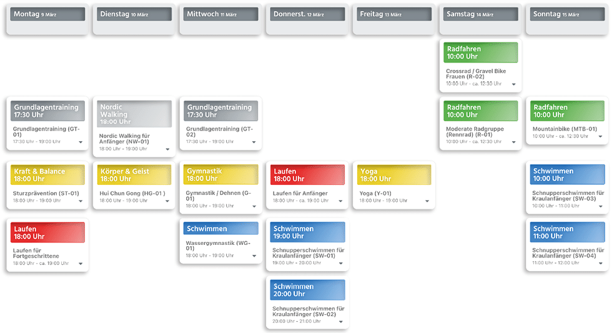This screenshot has width=614, height=333.
Task: Click the blue Schwimmen 11:00 Uhr header
Action: (567, 232)
